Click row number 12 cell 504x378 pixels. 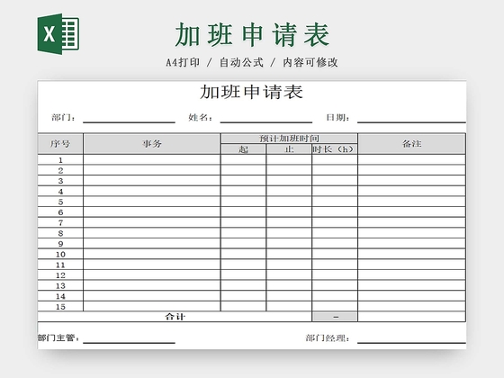[x=60, y=275]
